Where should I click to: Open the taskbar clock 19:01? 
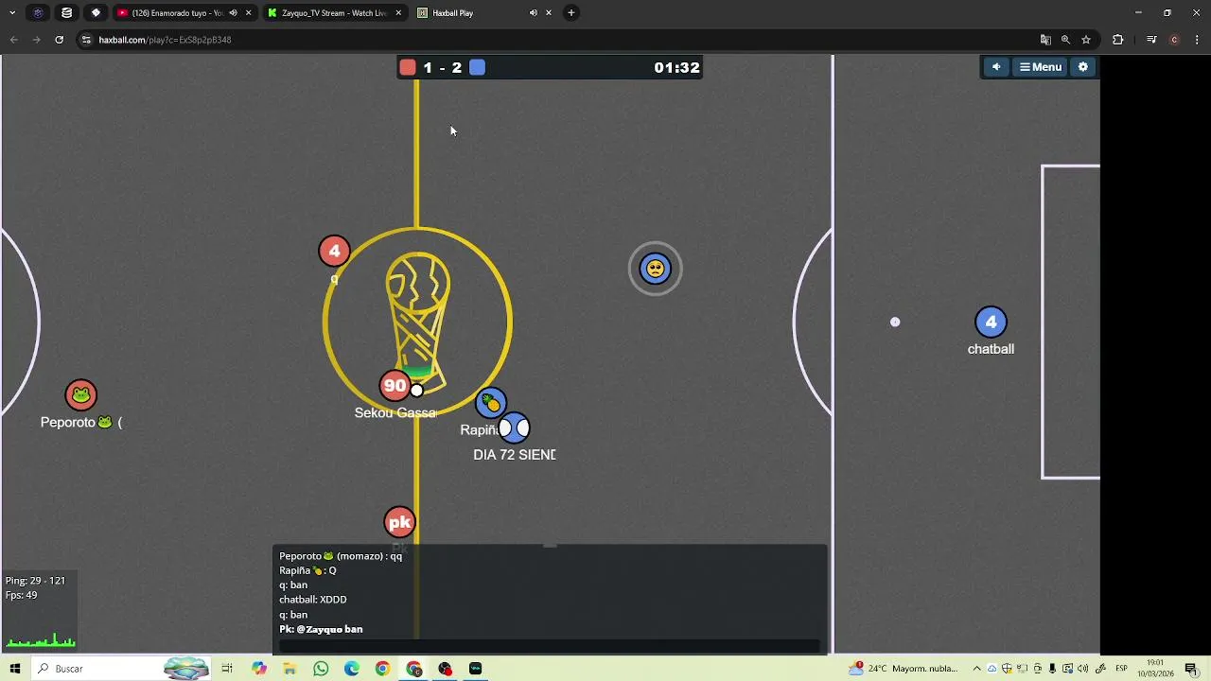pyautogui.click(x=1155, y=669)
